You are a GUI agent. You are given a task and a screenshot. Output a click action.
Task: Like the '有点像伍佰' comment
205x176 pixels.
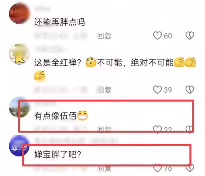tap(157, 129)
